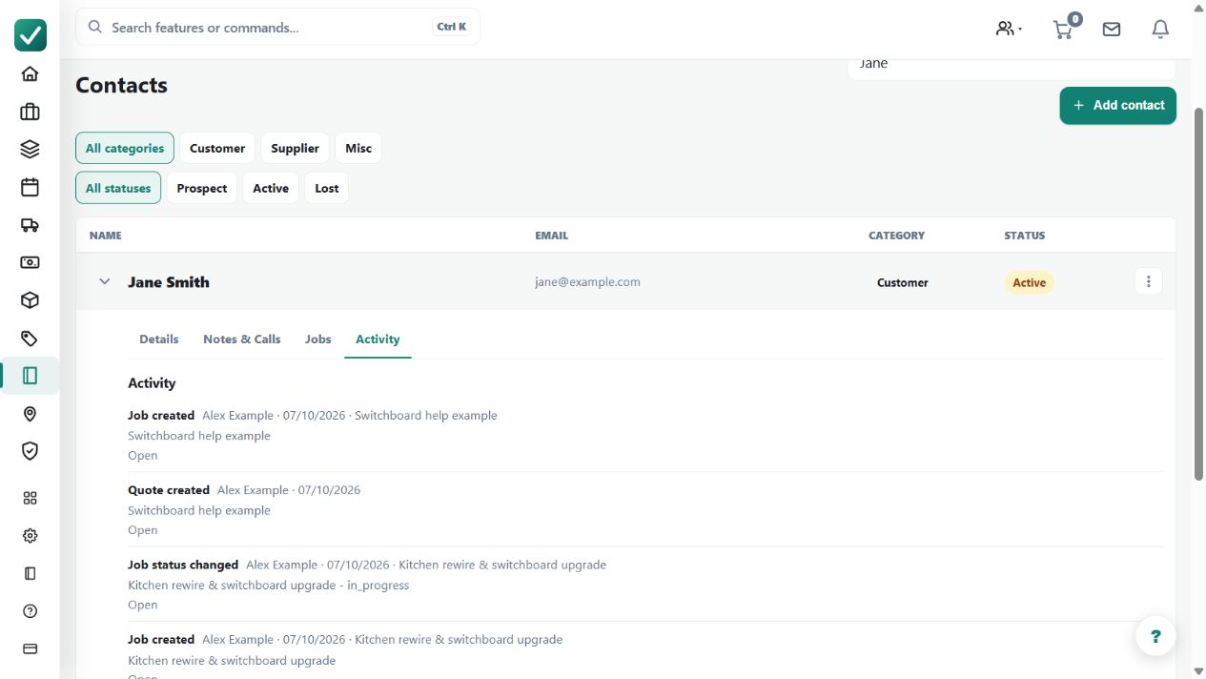Click the Job status changed activity entry

coord(645,584)
